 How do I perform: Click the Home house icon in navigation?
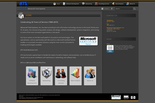[x=55, y=4]
